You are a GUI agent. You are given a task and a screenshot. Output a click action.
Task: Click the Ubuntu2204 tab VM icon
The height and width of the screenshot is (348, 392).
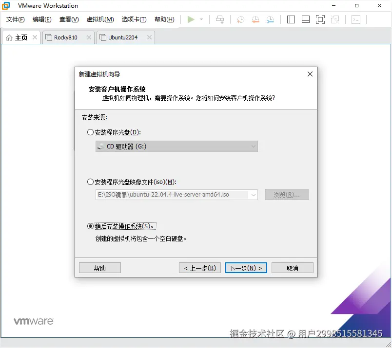coord(103,37)
